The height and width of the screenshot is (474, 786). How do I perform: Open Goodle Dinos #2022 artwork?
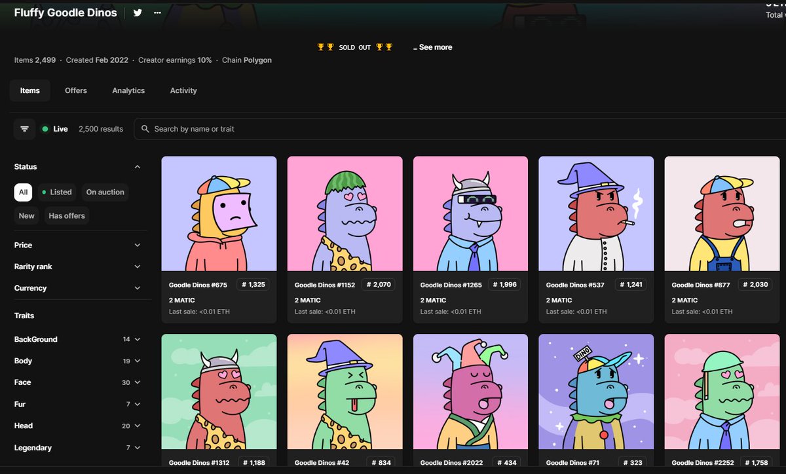[470, 392]
